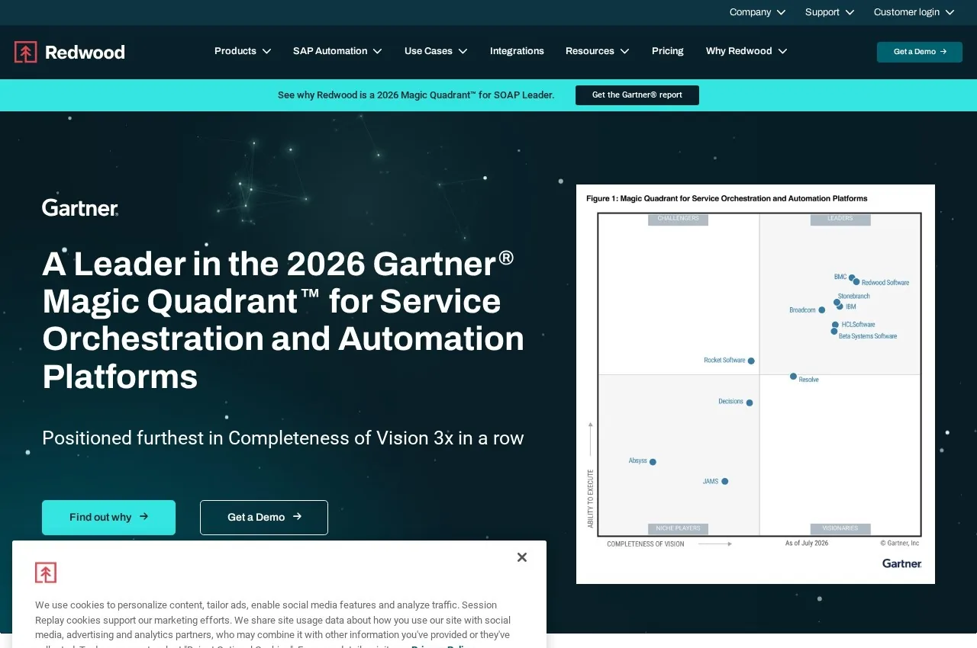Click the "COMPLETENESS OF VISION" axis label

pos(646,544)
